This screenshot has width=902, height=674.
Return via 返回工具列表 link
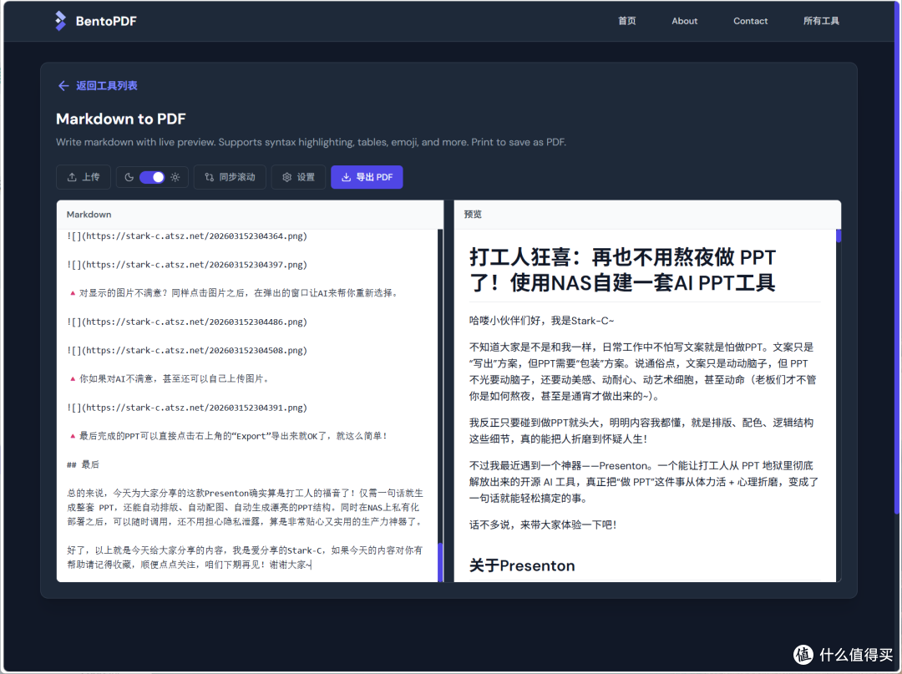(106, 86)
